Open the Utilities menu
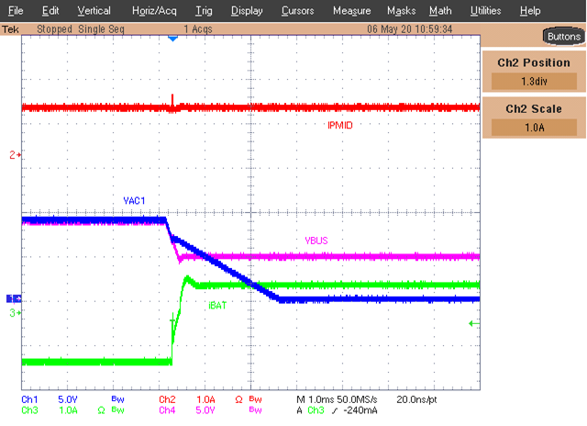 pyautogui.click(x=485, y=10)
